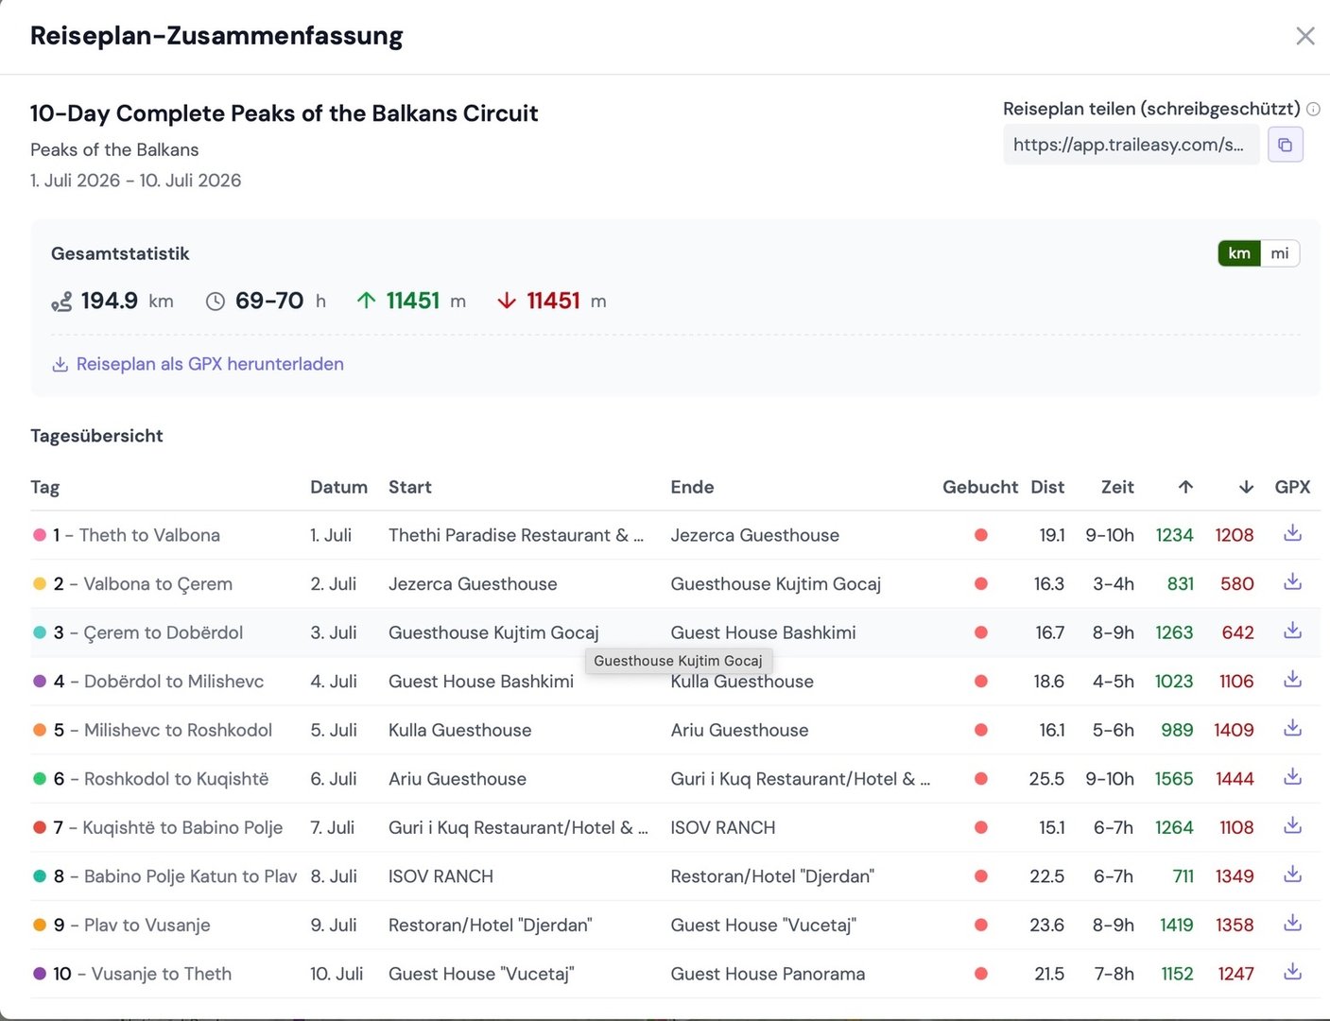1330x1021 pixels.
Task: Click the 'Zeit' column header
Action: coord(1117,487)
